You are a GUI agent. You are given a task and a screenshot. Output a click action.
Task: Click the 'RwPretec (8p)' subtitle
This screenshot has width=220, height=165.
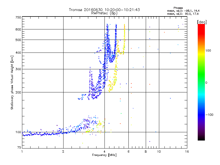pos(104,13)
